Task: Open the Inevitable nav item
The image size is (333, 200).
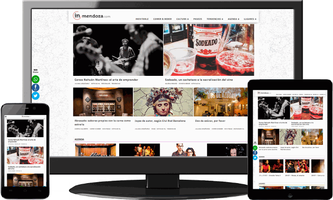Action: pyautogui.click(x=142, y=19)
